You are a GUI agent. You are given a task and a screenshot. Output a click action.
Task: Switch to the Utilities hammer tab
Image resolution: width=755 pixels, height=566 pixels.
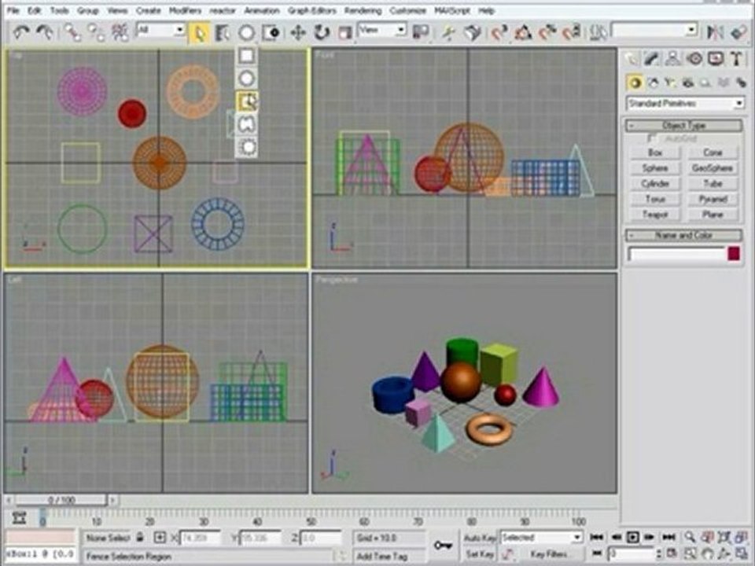pos(736,59)
